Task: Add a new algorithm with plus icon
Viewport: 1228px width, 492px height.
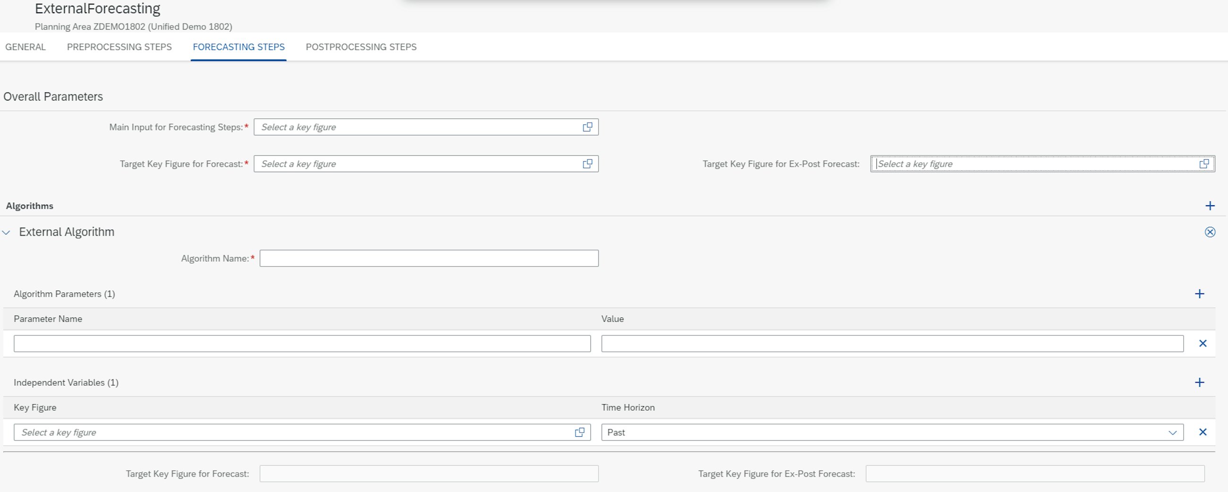Action: 1210,206
